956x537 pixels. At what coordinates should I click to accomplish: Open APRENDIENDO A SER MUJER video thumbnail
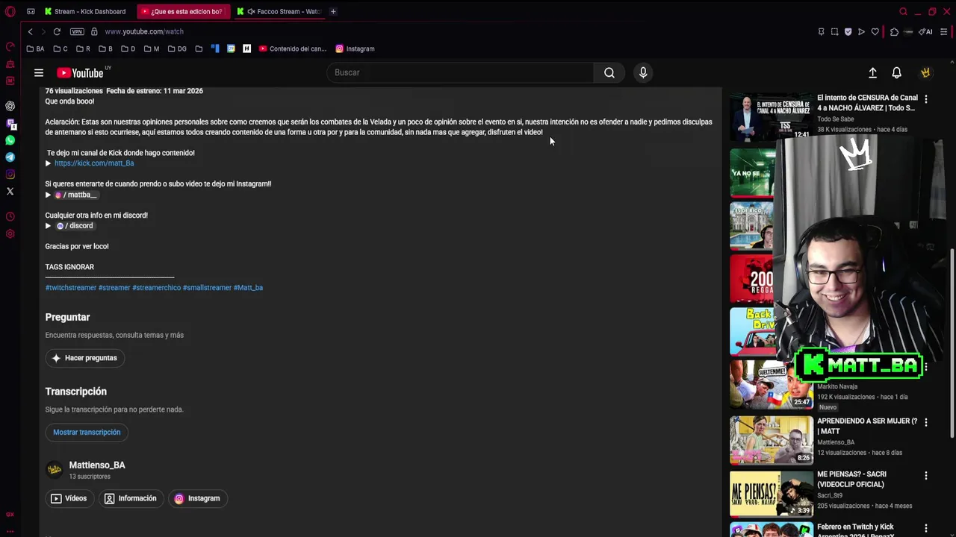772,440
